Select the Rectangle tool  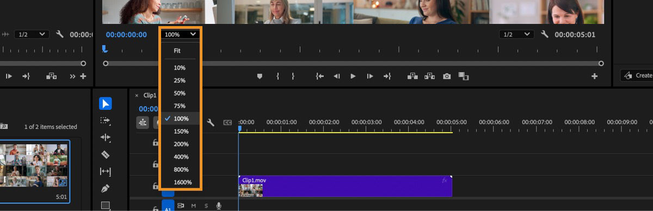[106, 206]
